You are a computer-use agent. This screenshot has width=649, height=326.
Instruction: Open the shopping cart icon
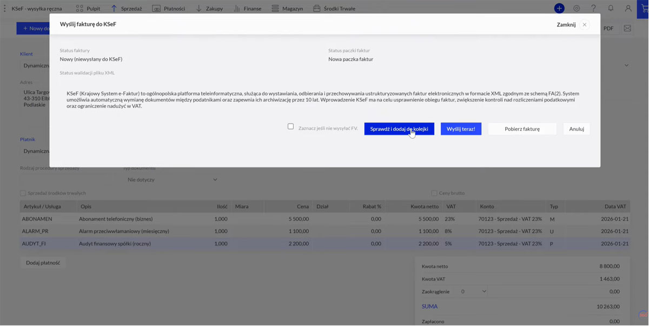(644, 8)
